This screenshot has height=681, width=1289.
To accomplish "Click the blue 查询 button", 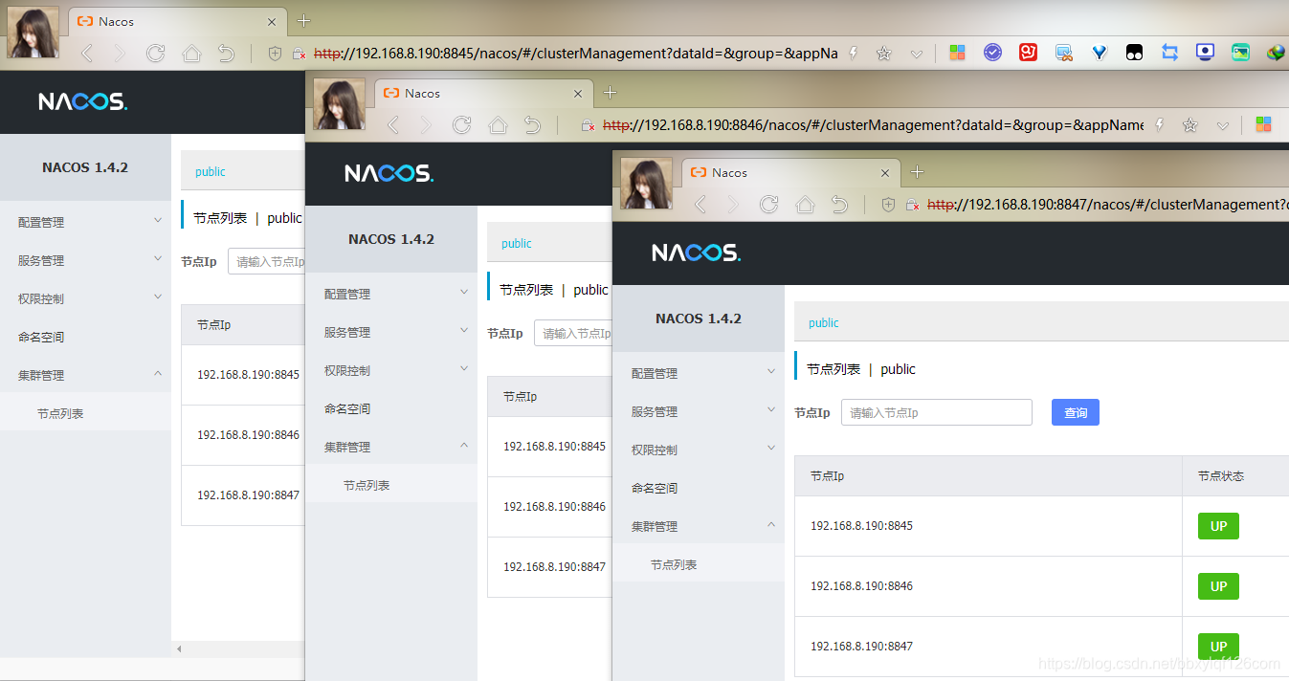I will pos(1076,412).
